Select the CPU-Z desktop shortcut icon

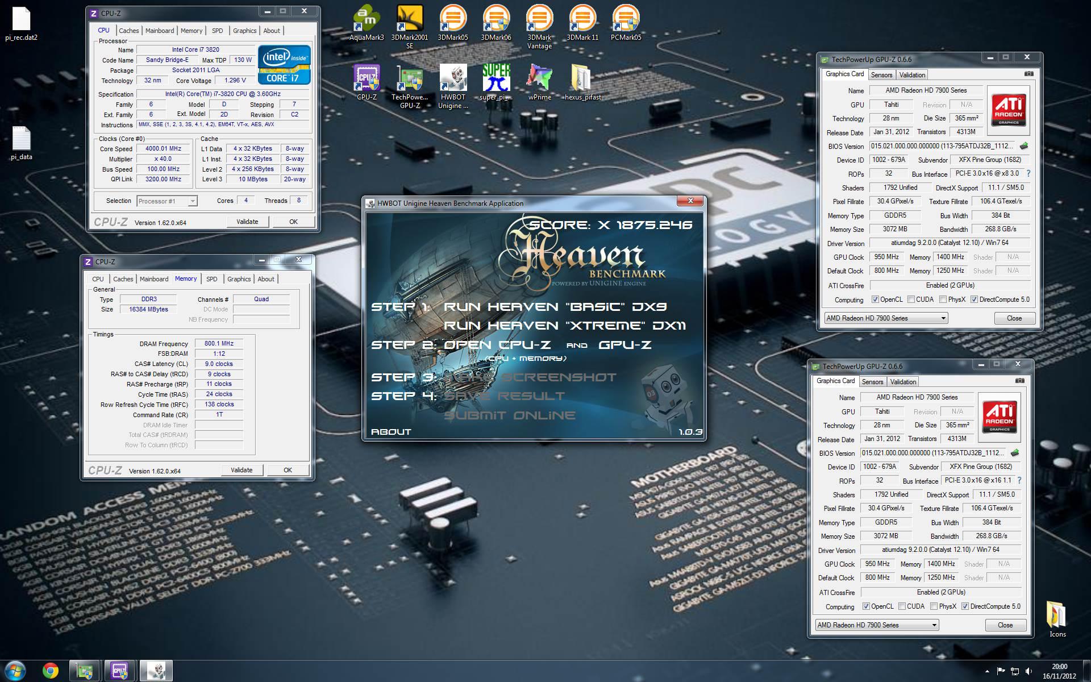pos(367,82)
